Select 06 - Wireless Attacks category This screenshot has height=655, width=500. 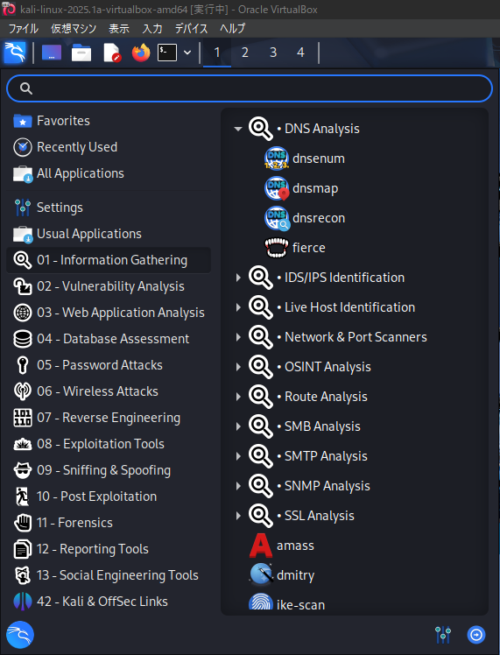pos(109,391)
